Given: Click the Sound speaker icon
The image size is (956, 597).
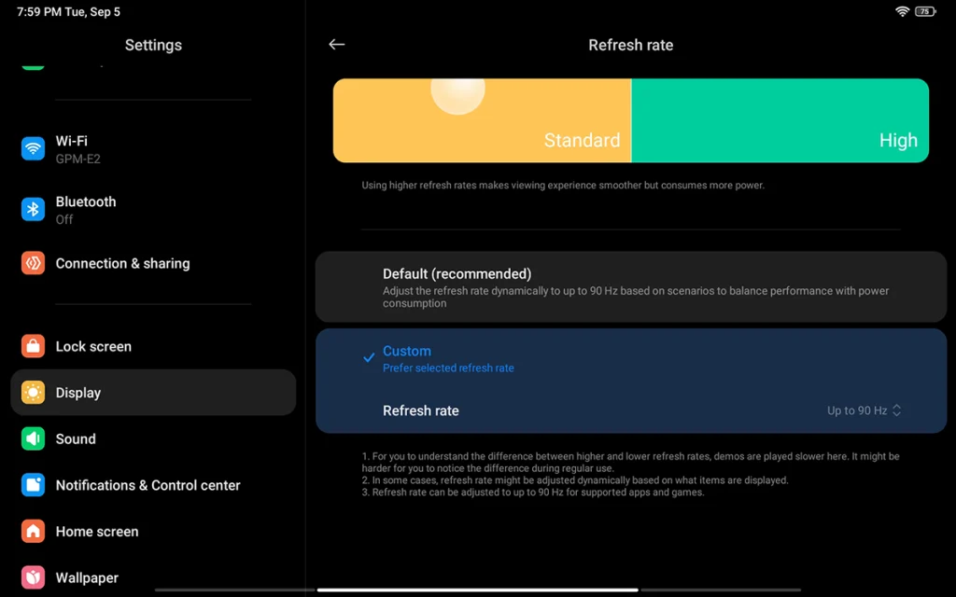Looking at the screenshot, I should tap(33, 438).
